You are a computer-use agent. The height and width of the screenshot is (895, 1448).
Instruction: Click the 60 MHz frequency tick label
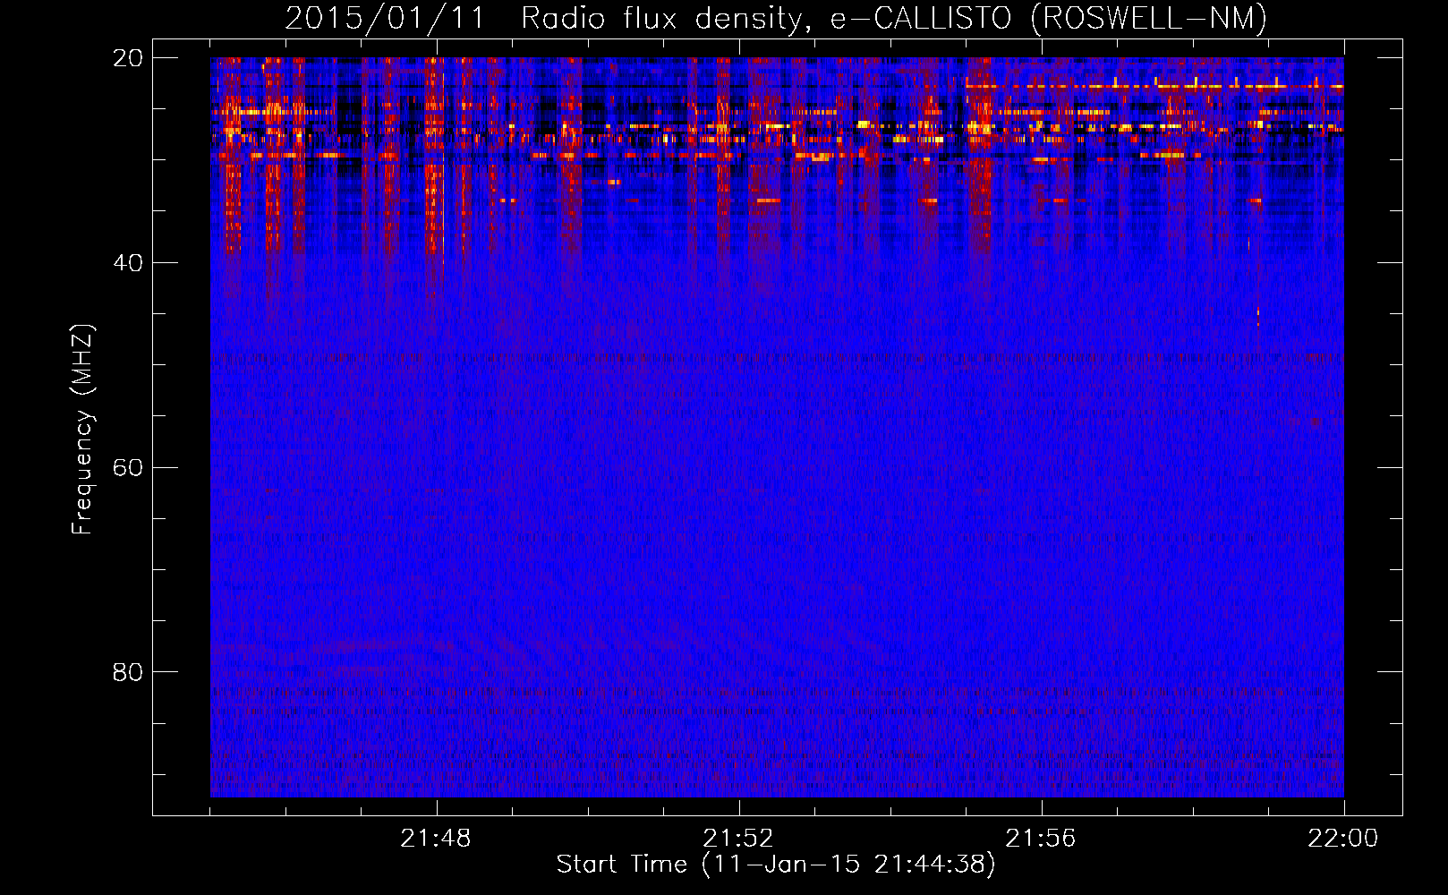click(128, 468)
